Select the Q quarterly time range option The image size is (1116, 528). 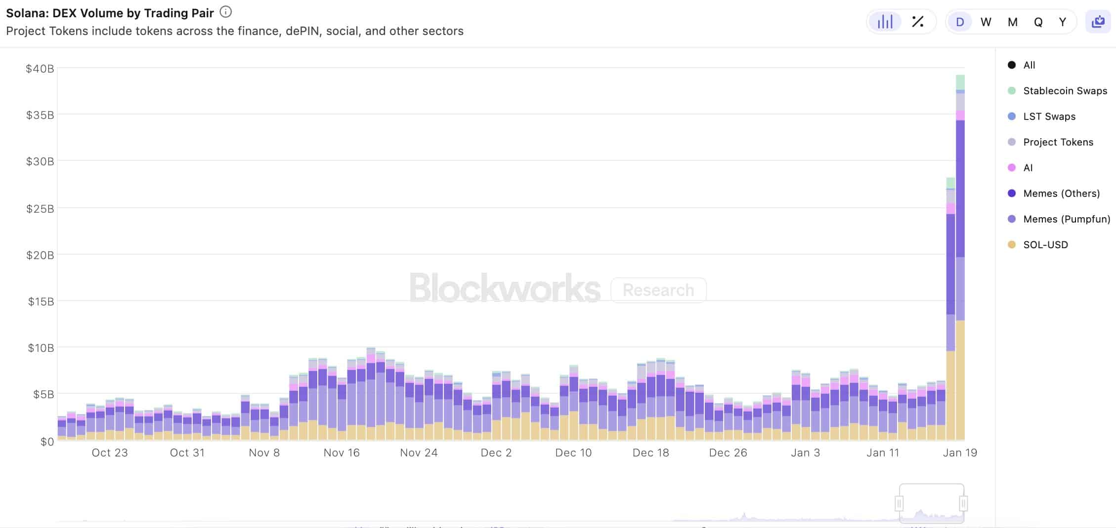1037,21
